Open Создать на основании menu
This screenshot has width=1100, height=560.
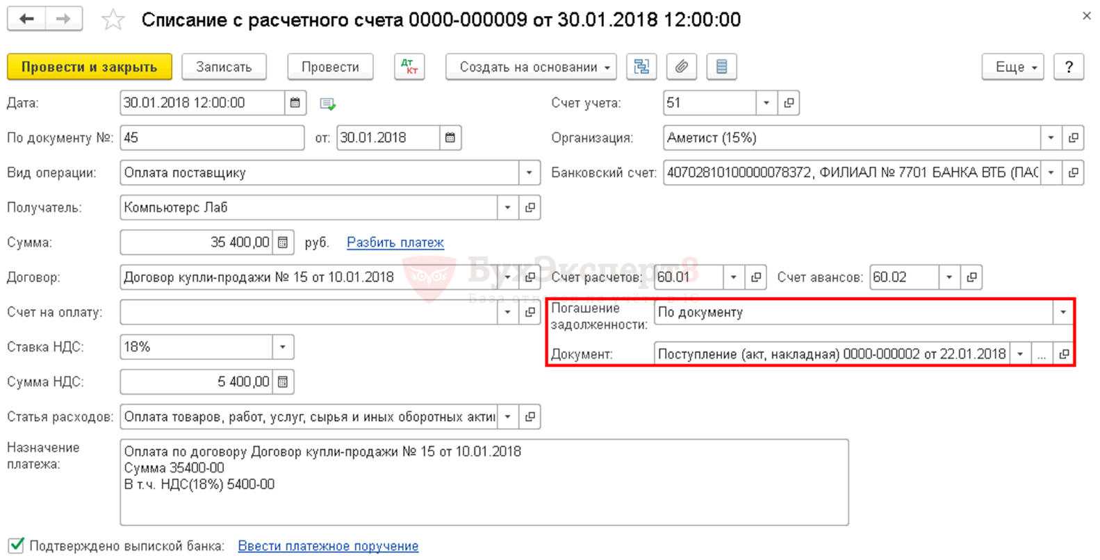531,67
